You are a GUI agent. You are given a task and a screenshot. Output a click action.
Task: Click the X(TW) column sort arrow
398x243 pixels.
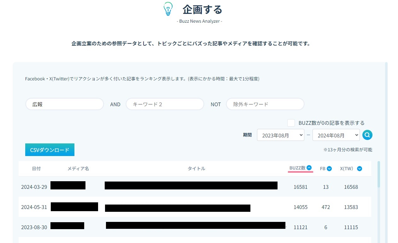click(x=360, y=169)
